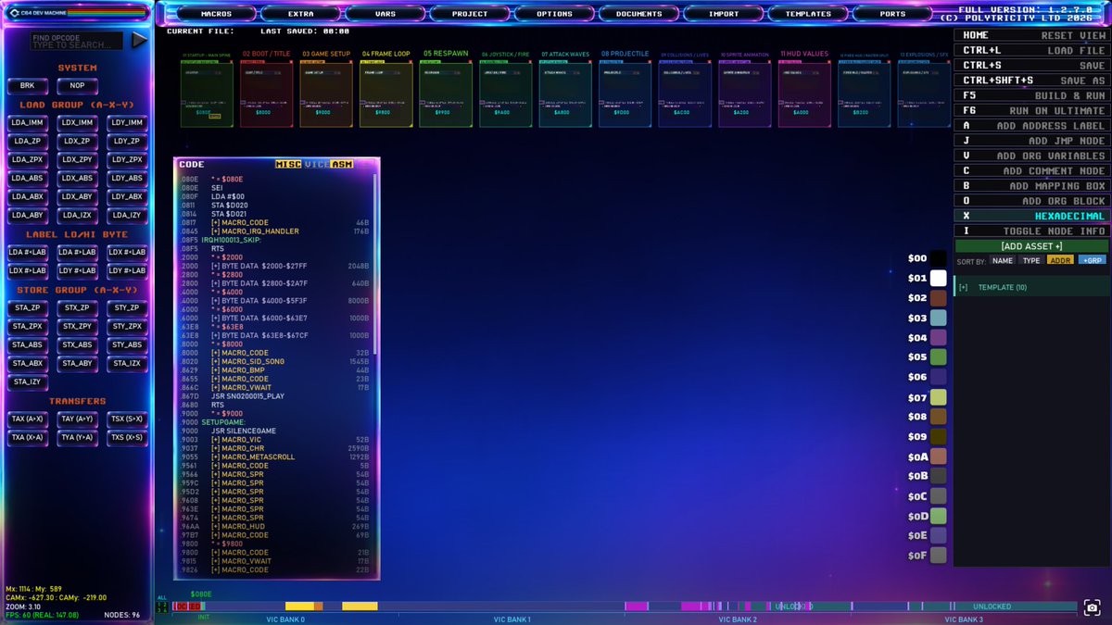The width and height of the screenshot is (1112, 625).
Task: Select the 03 Game Setup node
Action: (325, 94)
